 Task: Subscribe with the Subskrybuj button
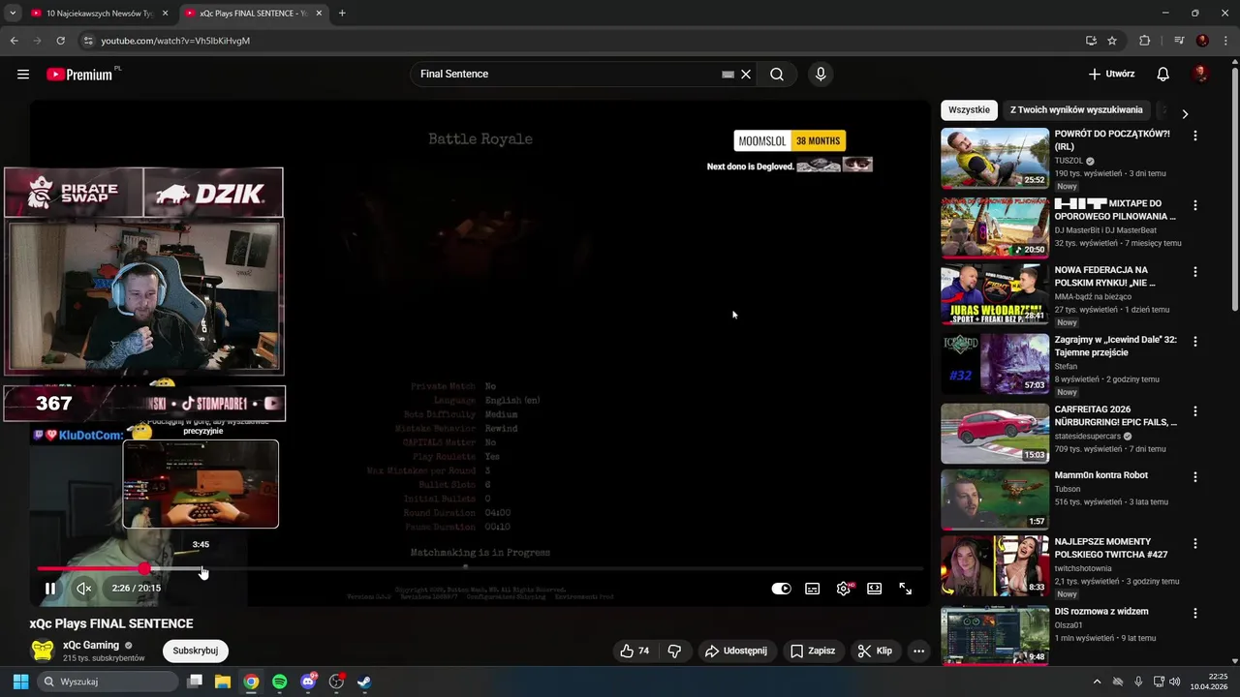[x=196, y=652]
